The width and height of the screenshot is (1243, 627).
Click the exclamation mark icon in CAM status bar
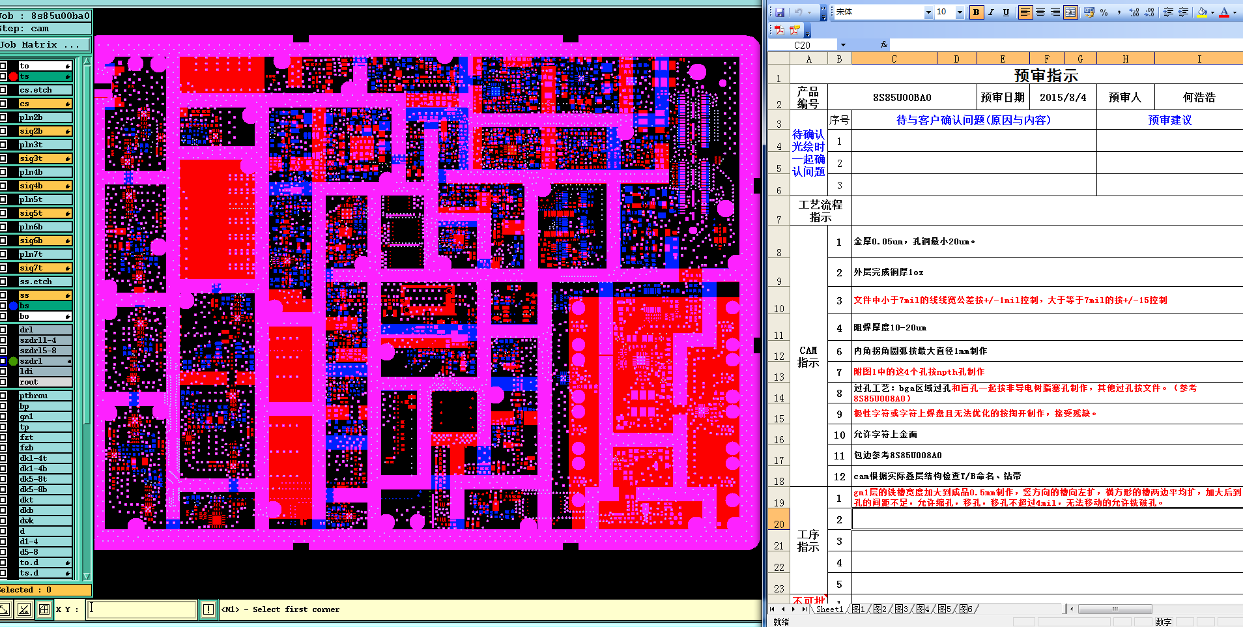tap(208, 609)
